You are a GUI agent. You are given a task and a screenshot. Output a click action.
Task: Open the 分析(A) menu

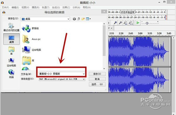[x=76, y=7]
